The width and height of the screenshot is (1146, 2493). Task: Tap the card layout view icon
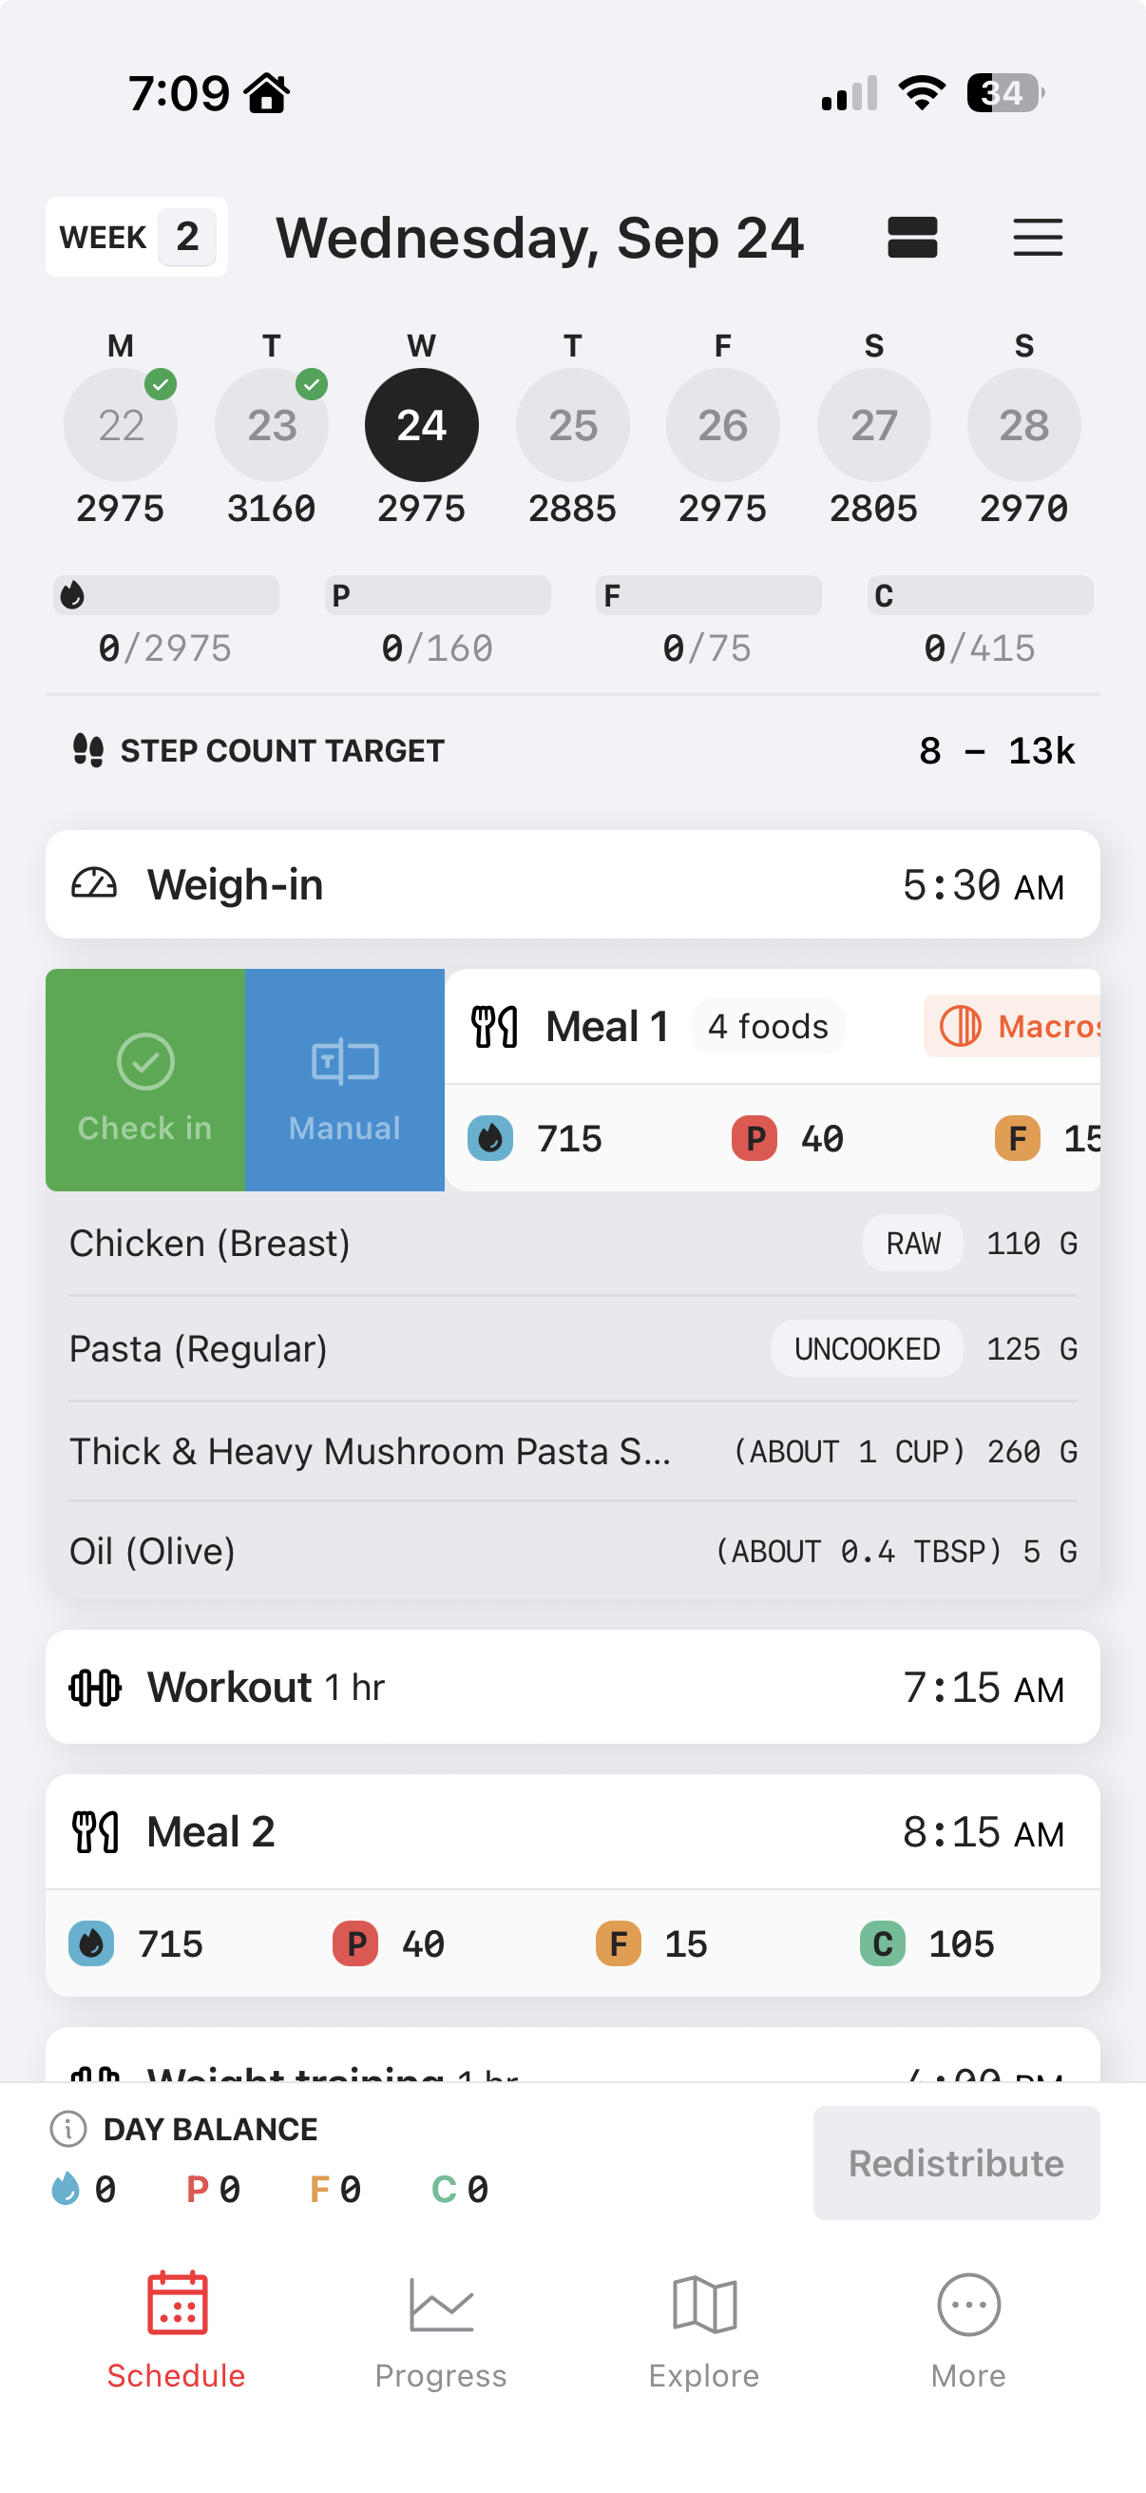[x=912, y=237]
